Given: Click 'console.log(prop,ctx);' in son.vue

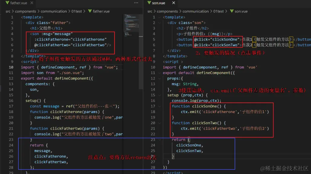Looking at the screenshot, I should (196, 101).
